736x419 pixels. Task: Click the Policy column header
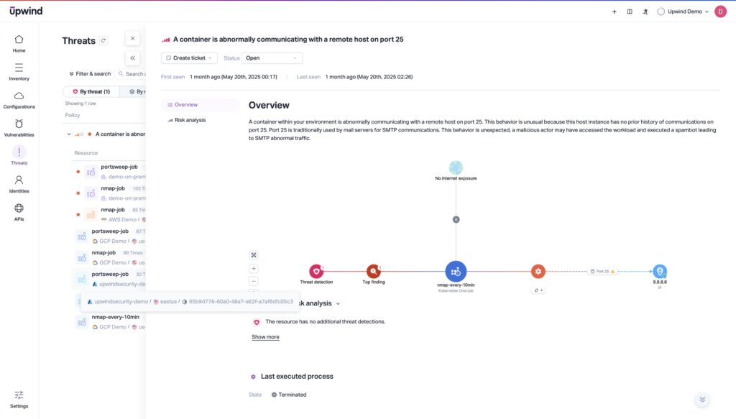click(73, 115)
